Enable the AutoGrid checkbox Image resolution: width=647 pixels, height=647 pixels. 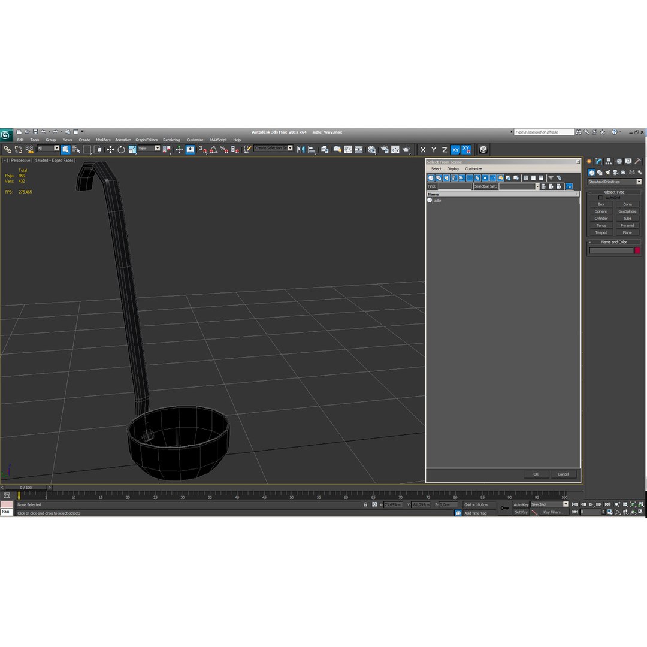600,198
